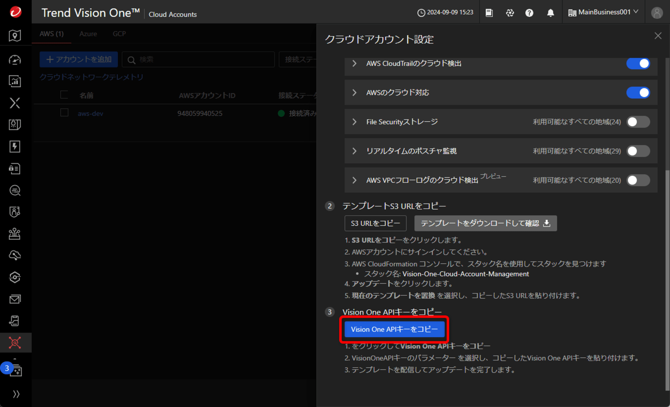Close the クラウドアカウント設定 panel
670x407 pixels.
658,36
